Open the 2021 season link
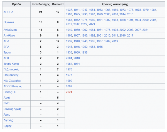 tap(145, 30)
